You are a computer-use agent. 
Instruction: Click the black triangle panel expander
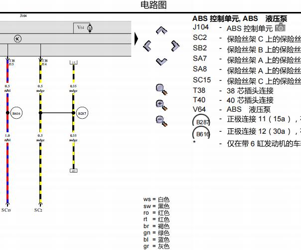click(x=136, y=38)
